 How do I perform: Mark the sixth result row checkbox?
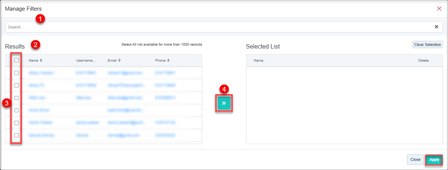16,135
